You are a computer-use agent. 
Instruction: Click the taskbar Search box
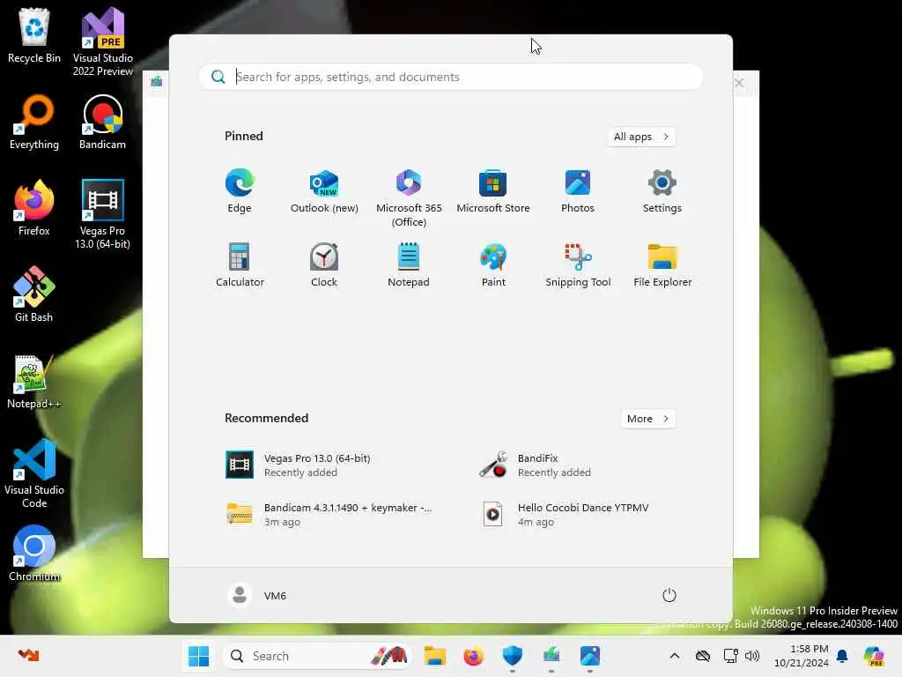[x=316, y=656]
